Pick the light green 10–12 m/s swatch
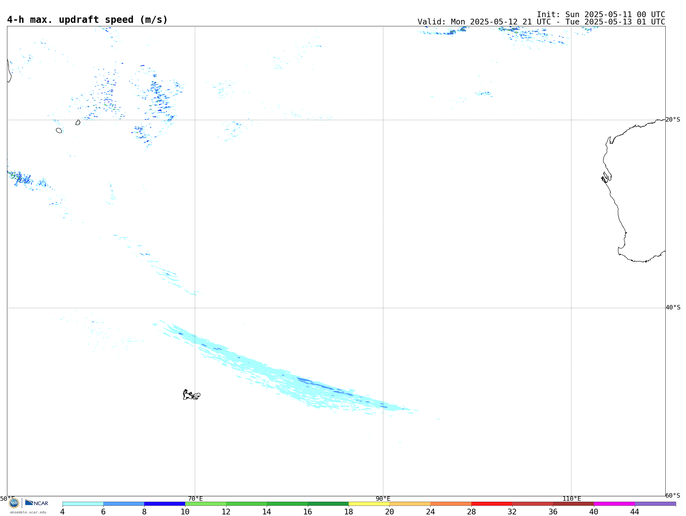686x516 pixels. 205,504
